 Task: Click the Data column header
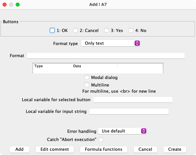pos(94,66)
